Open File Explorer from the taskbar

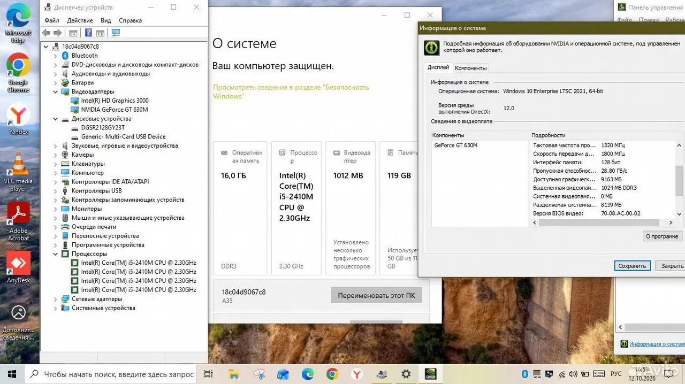[x=233, y=374]
